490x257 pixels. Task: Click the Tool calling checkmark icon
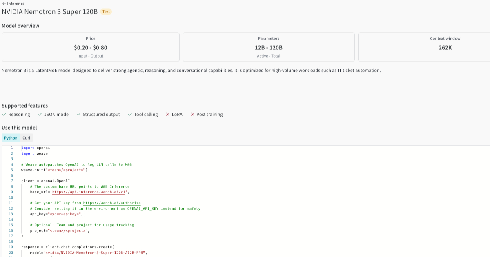click(130, 115)
